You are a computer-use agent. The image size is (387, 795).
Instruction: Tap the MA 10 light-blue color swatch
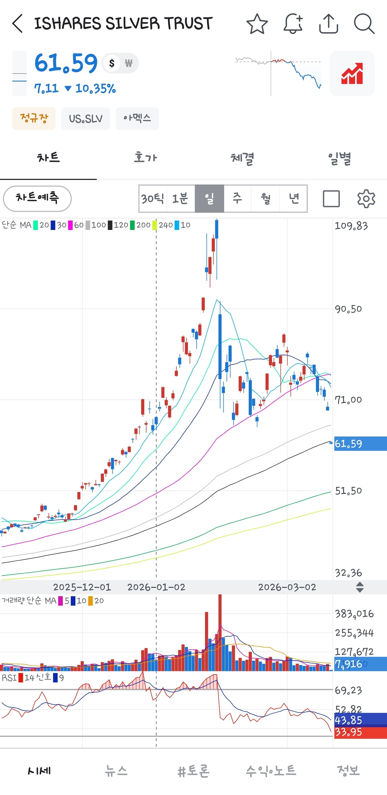tap(177, 225)
